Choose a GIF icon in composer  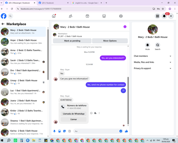(x=69, y=131)
